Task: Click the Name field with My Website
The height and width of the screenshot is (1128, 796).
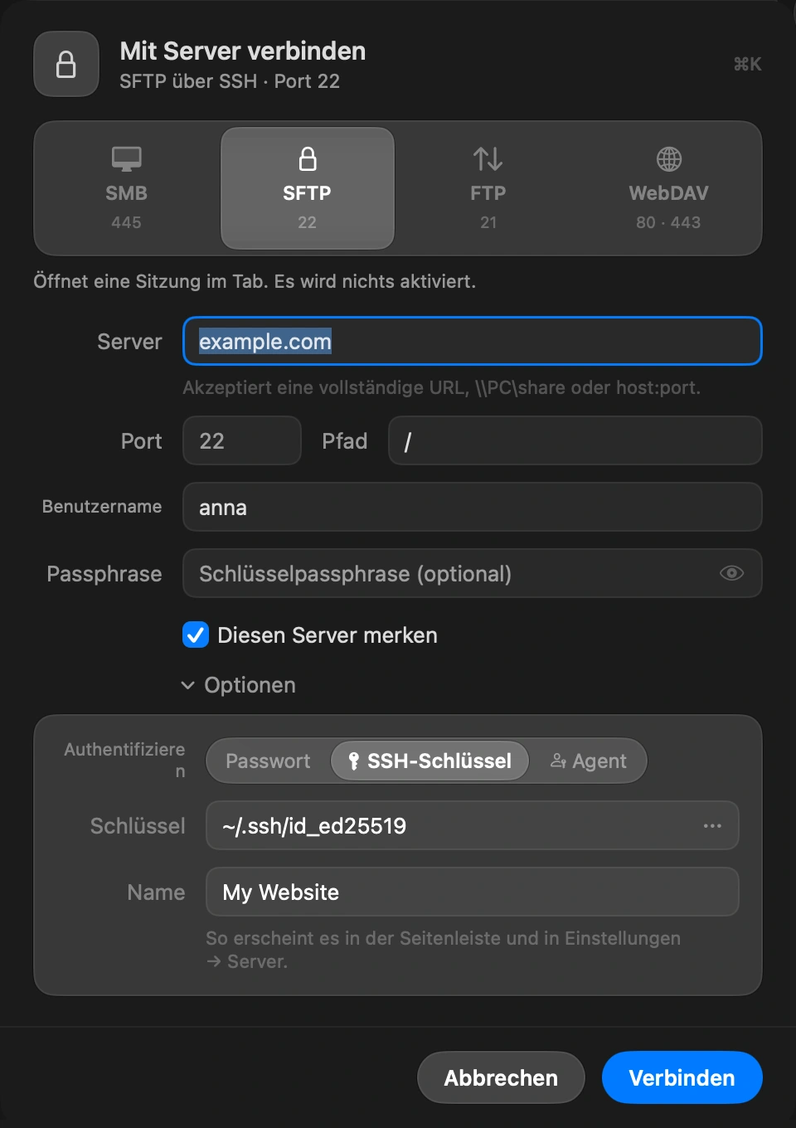Action: pyautogui.click(x=472, y=892)
